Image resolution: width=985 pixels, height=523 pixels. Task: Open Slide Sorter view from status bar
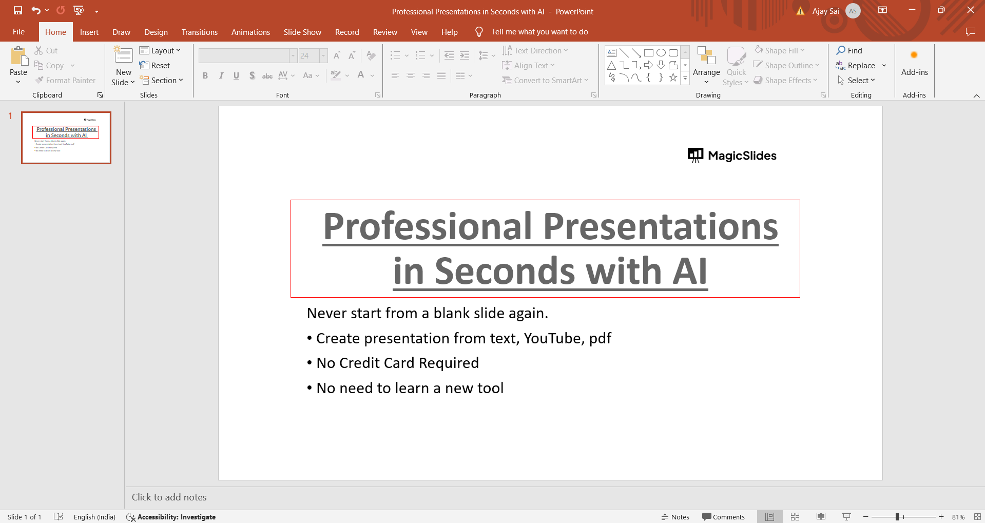click(795, 517)
